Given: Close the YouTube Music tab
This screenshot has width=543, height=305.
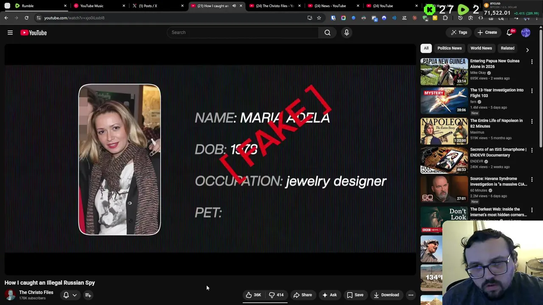Looking at the screenshot, I should tap(124, 6).
